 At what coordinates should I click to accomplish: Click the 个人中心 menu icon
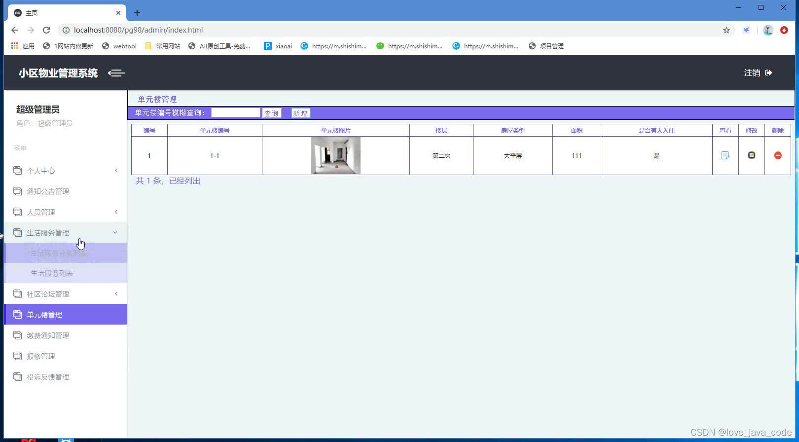pos(18,171)
